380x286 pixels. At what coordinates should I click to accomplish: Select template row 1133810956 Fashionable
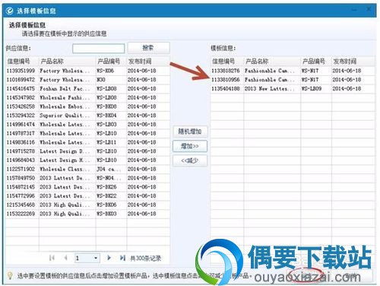293,80
